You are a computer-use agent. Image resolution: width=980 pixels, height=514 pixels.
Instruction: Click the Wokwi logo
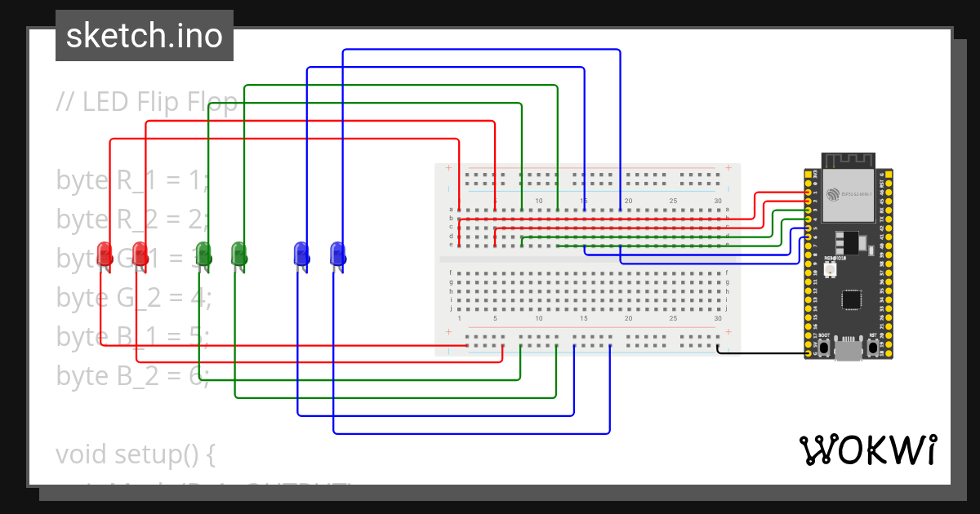click(868, 450)
